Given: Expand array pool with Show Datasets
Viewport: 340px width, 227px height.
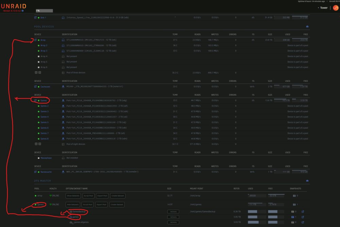Looking at the screenshot, I should 73,196.
